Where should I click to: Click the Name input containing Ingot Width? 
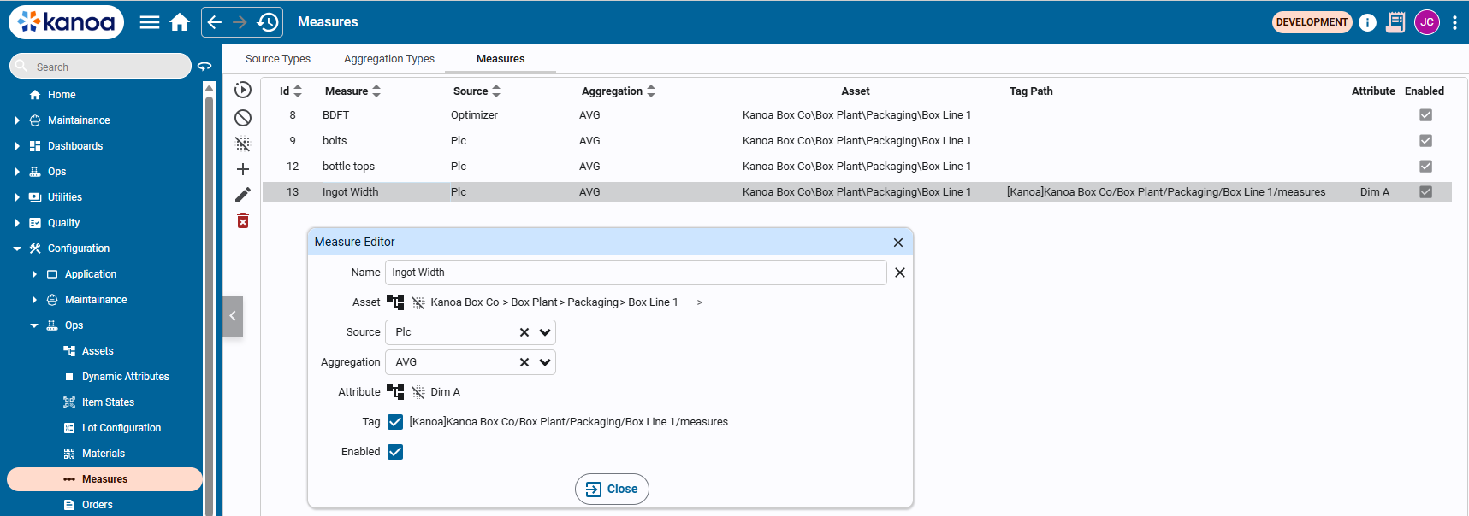click(x=636, y=273)
